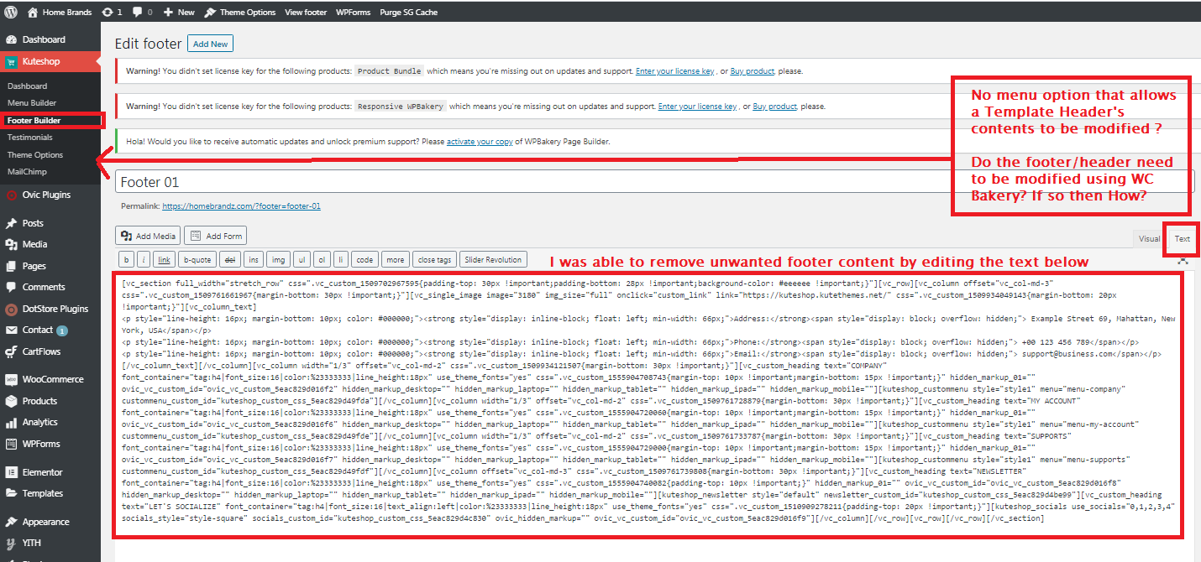Click the Templates folder icon in sidebar
This screenshot has height=562, width=1201.
point(11,493)
